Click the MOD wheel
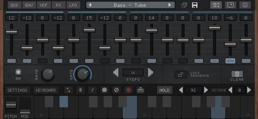 coord(25,111)
